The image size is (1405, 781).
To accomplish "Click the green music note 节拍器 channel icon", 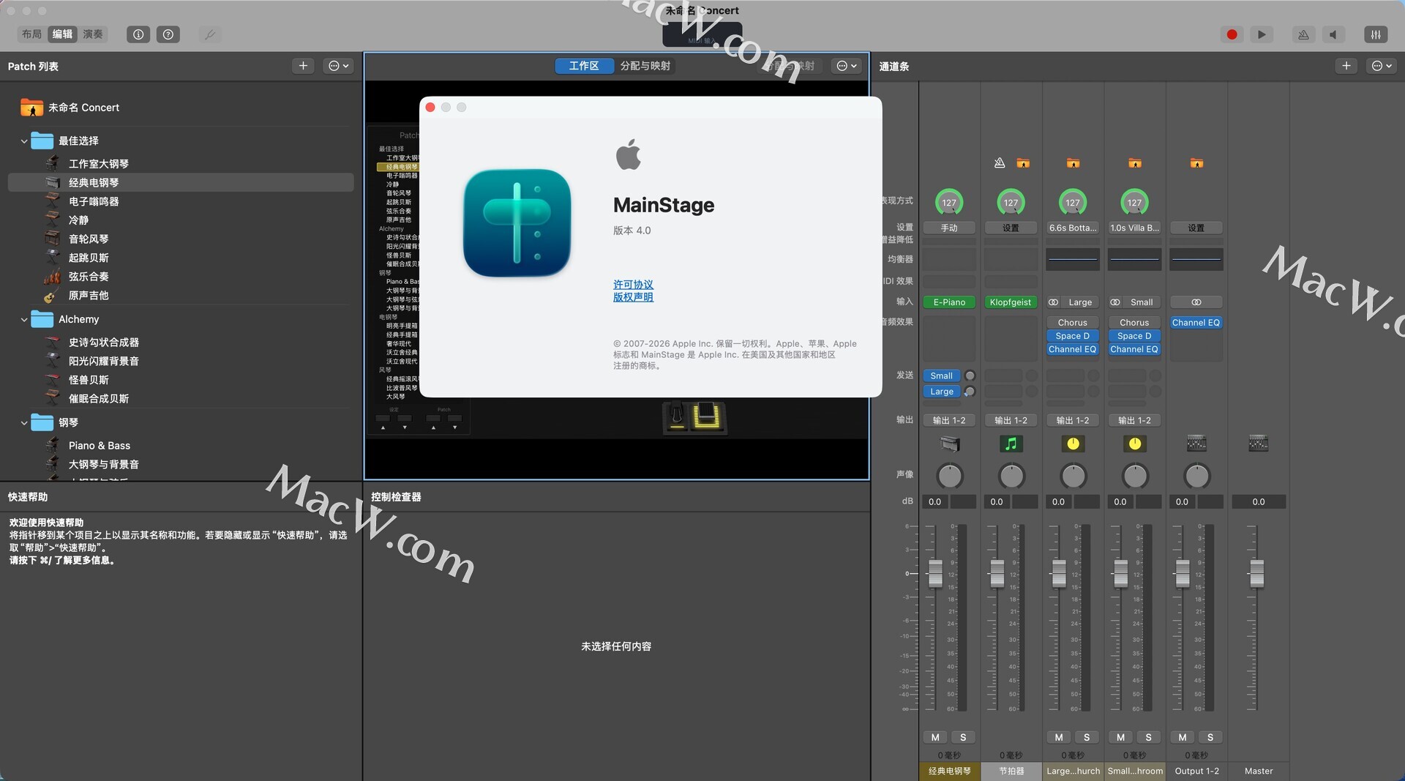I will [x=1011, y=444].
